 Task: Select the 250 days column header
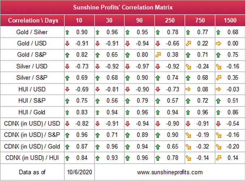pyautogui.click(x=170, y=20)
